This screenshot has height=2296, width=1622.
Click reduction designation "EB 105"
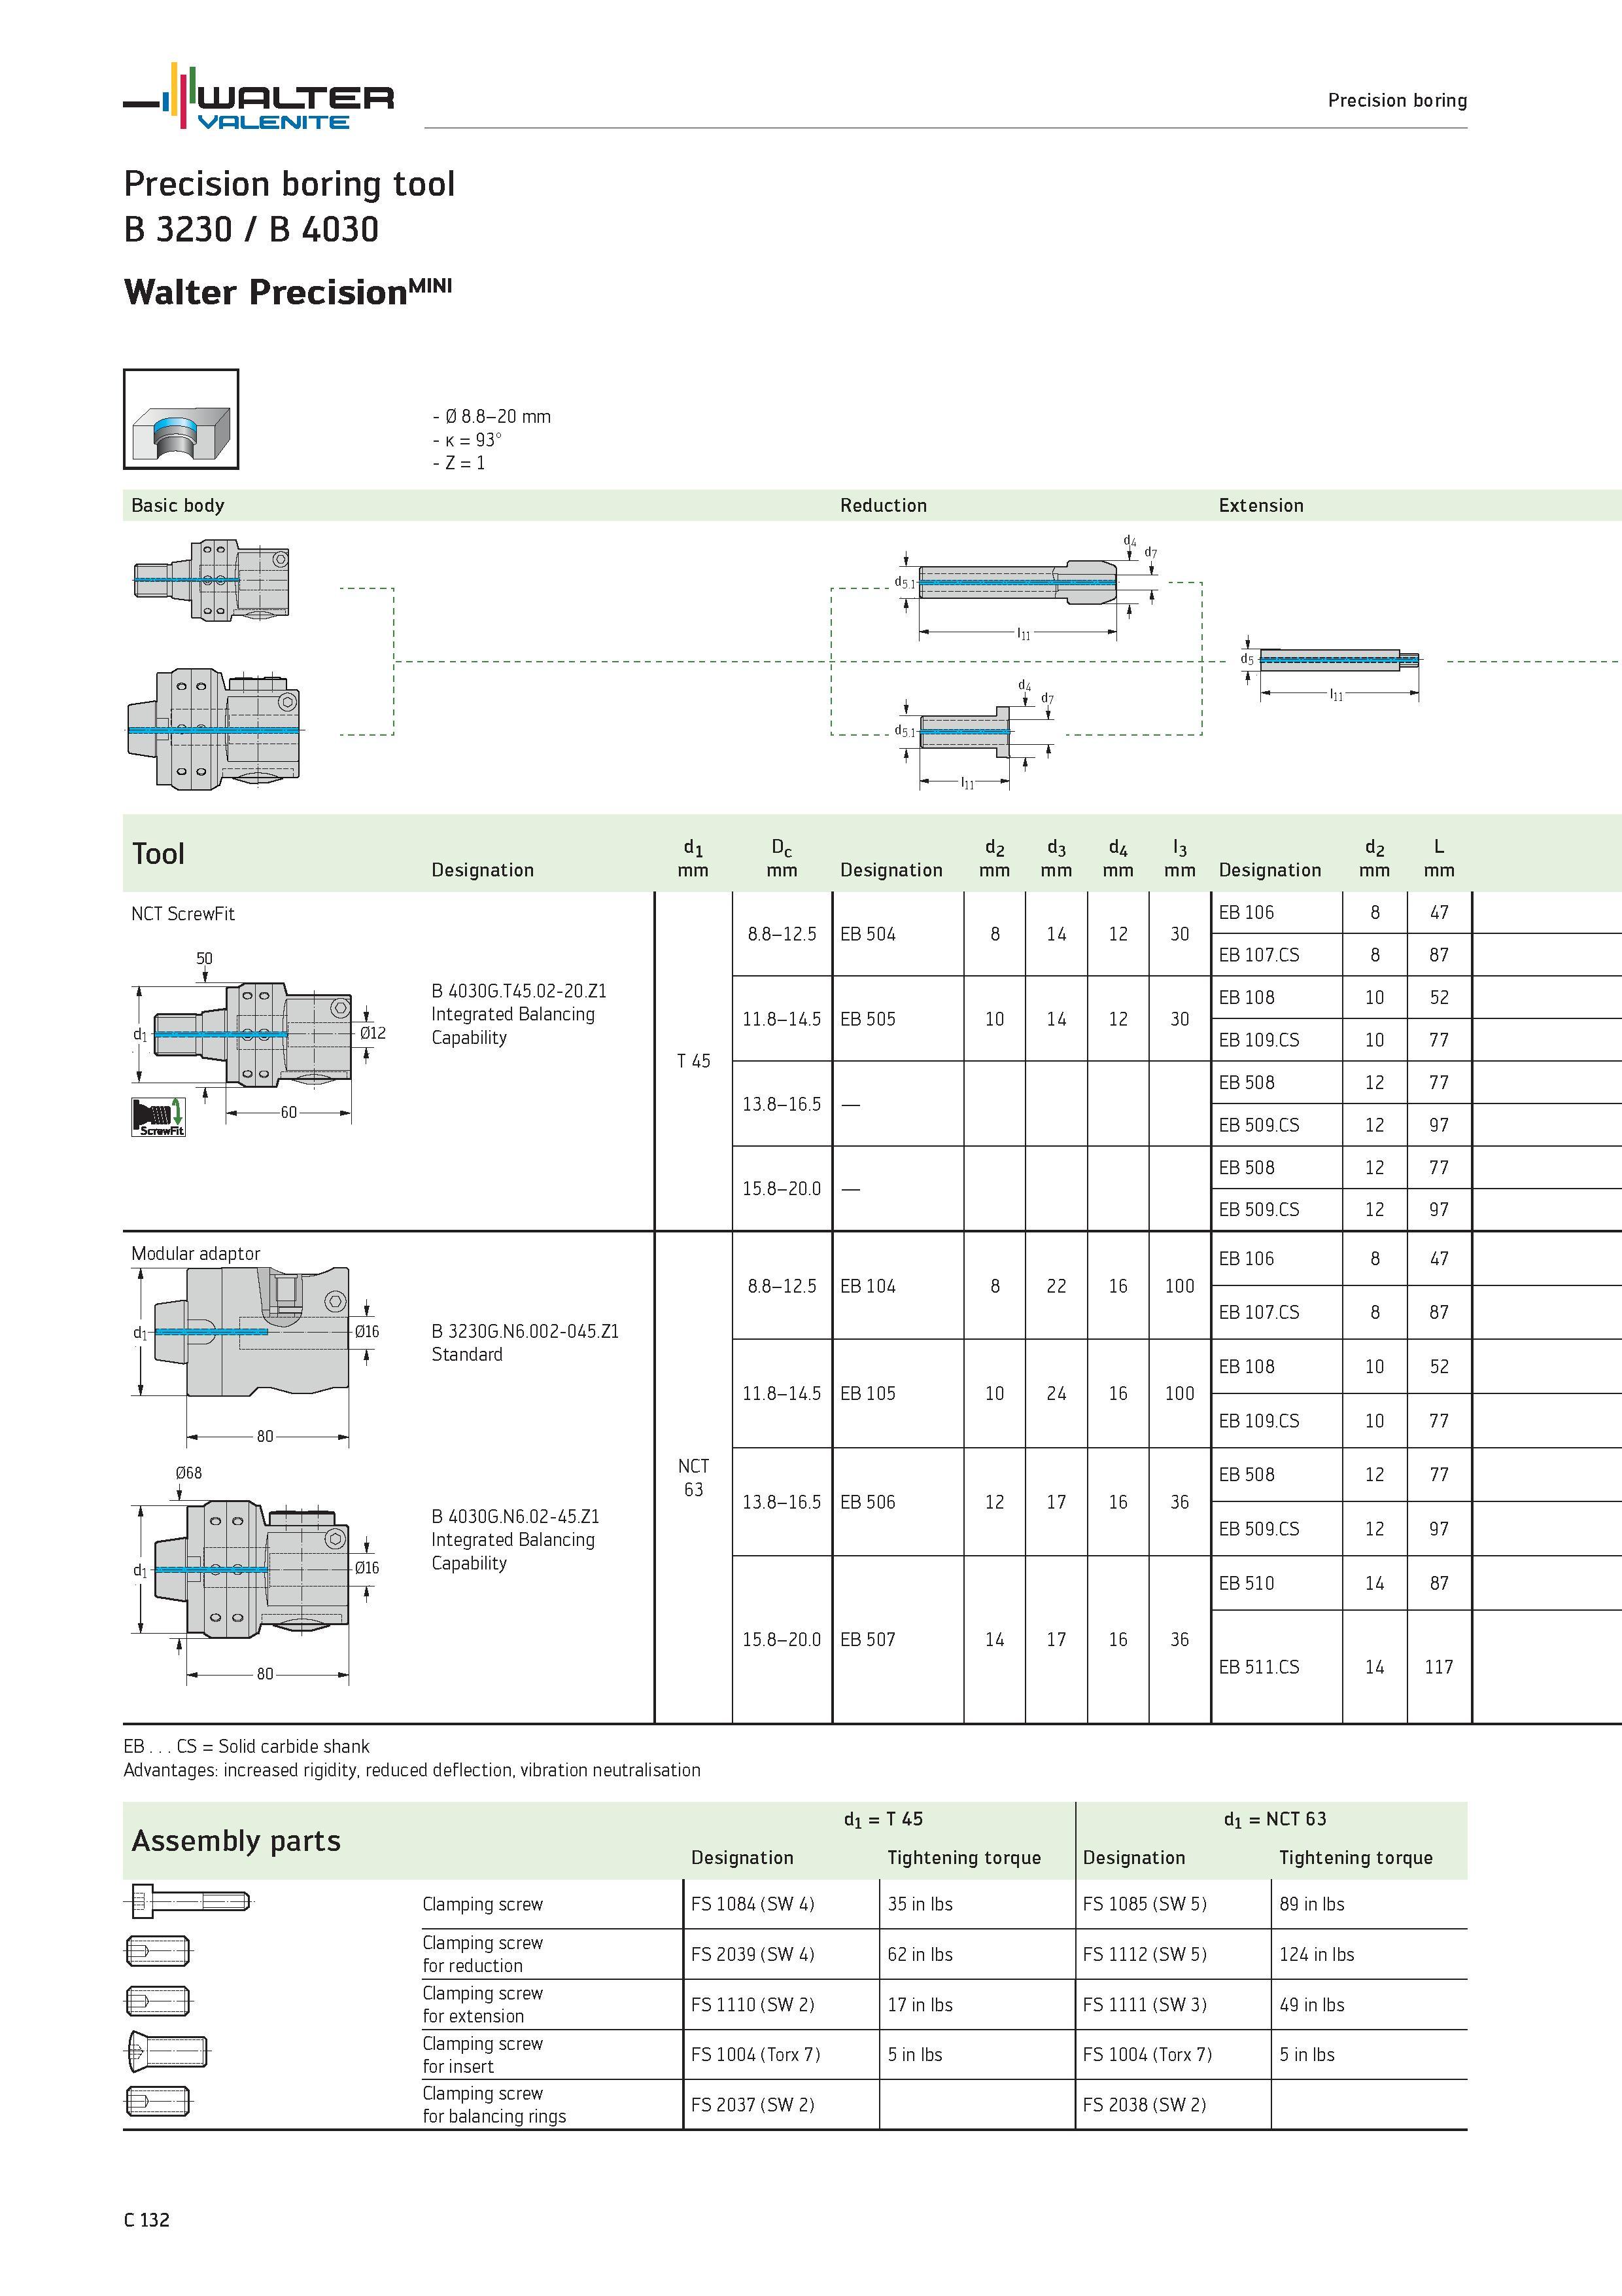click(x=867, y=1393)
